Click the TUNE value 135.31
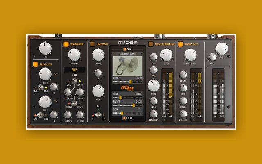262x164 pixels. tap(139, 78)
